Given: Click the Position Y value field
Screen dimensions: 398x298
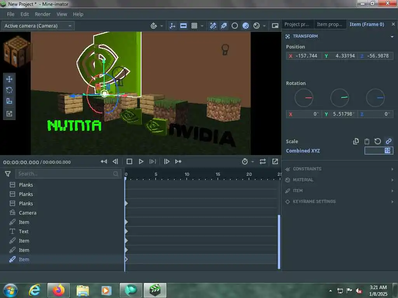Looking at the screenshot, I should [340, 56].
